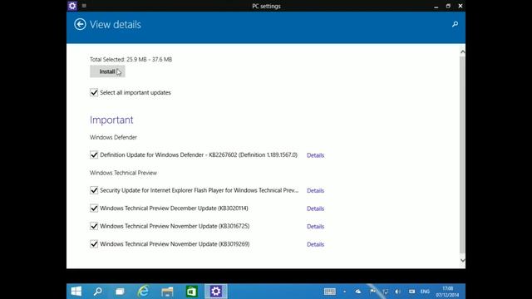Open the network tray icon
This screenshot has height=299, width=532.
(386, 292)
